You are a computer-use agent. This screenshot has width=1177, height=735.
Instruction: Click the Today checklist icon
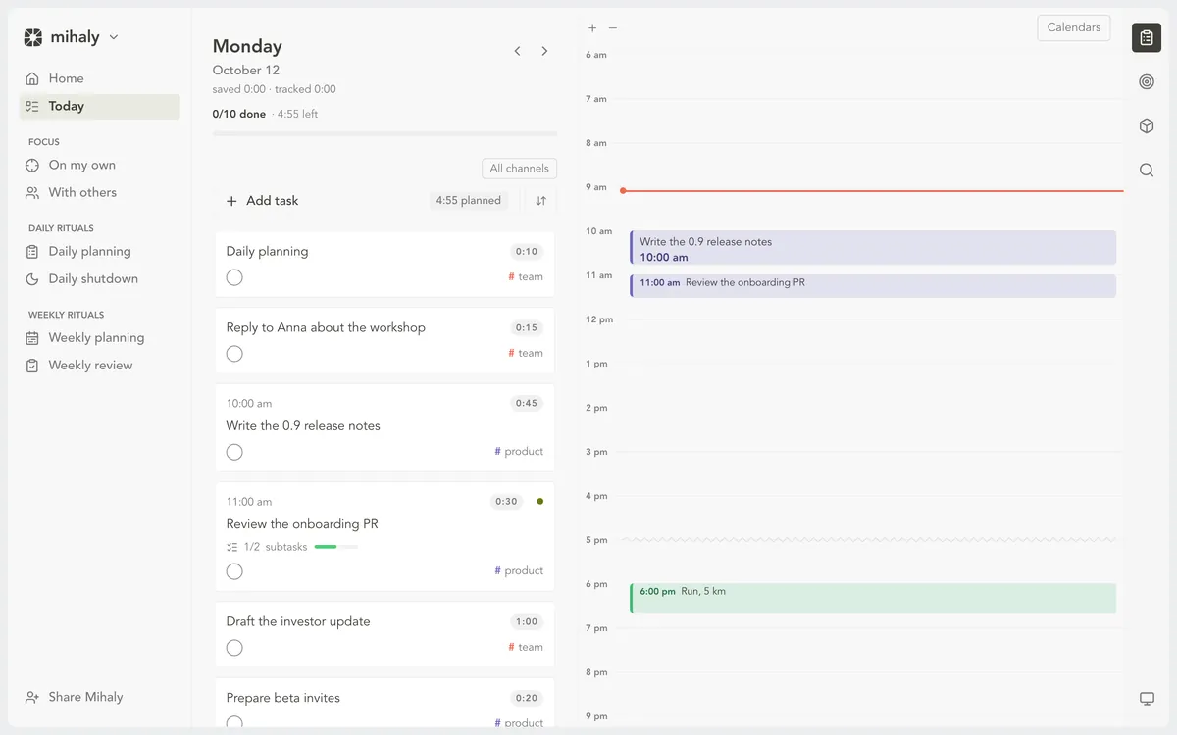(32, 106)
